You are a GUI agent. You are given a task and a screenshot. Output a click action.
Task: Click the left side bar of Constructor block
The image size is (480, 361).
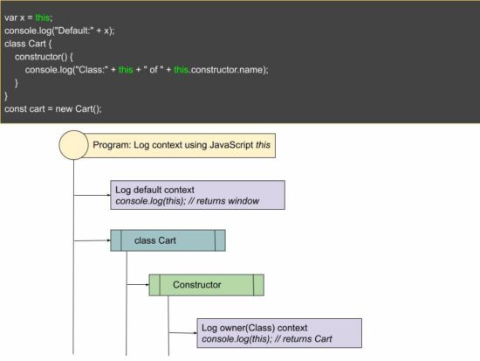coord(154,285)
